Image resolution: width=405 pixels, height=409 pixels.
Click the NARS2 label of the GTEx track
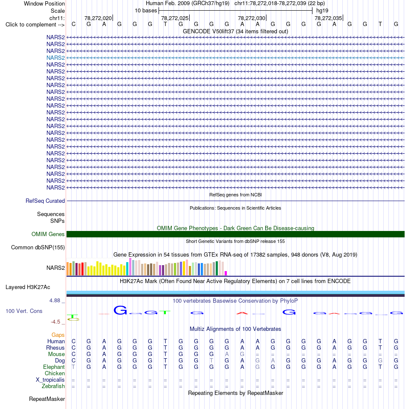point(55,268)
